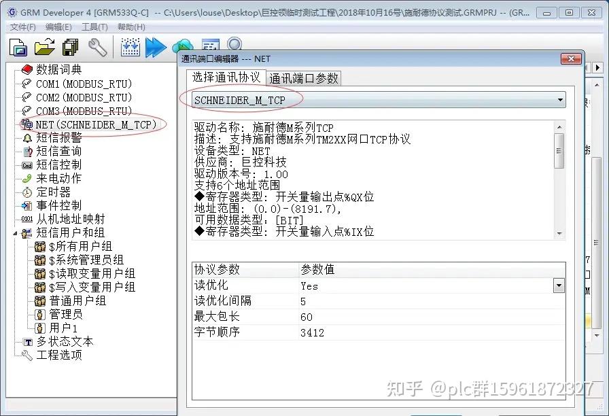Create a new project via the first toolbar icon
Screen dimensions: 609x416
18,48
